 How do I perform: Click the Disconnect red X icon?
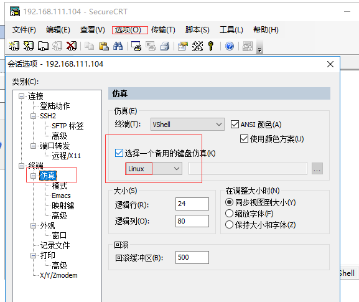click(72, 46)
